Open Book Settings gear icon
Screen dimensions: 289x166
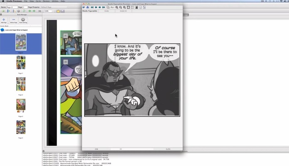pyautogui.click(x=23, y=20)
